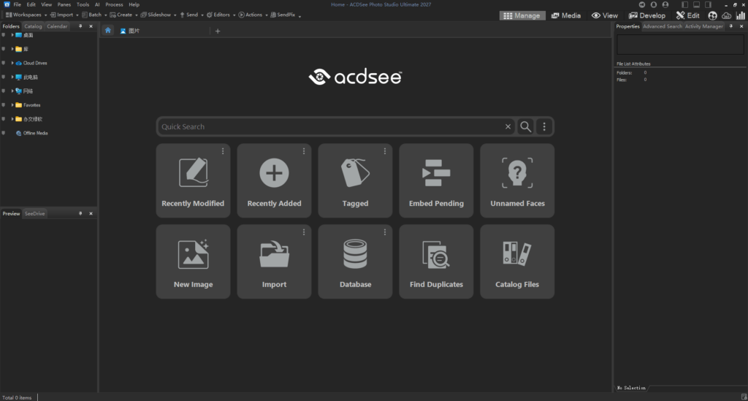Image resolution: width=748 pixels, height=401 pixels.
Task: Toggle the right pane layout icon
Action: click(x=708, y=4)
